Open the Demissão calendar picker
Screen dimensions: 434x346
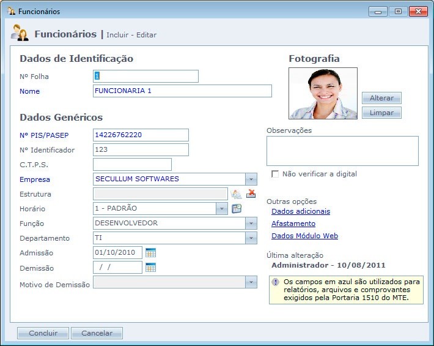click(151, 267)
